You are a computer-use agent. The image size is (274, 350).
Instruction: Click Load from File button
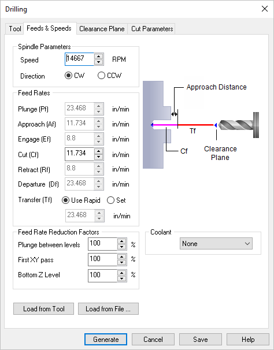point(108,309)
